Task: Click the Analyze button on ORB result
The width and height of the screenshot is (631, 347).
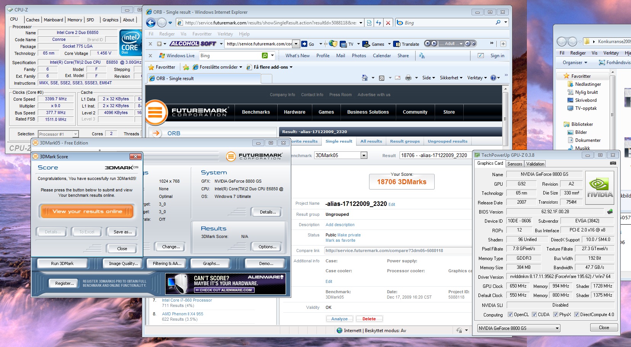Action: tap(339, 319)
